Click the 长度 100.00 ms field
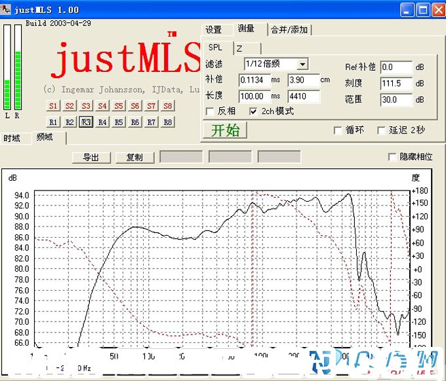The height and width of the screenshot is (381, 446). click(x=254, y=96)
